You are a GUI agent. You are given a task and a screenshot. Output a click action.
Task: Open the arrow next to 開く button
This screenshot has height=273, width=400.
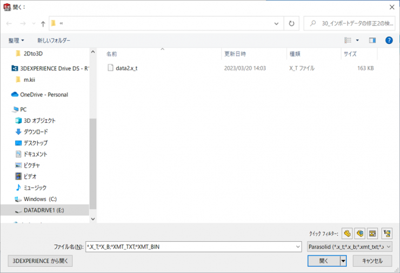343,261
